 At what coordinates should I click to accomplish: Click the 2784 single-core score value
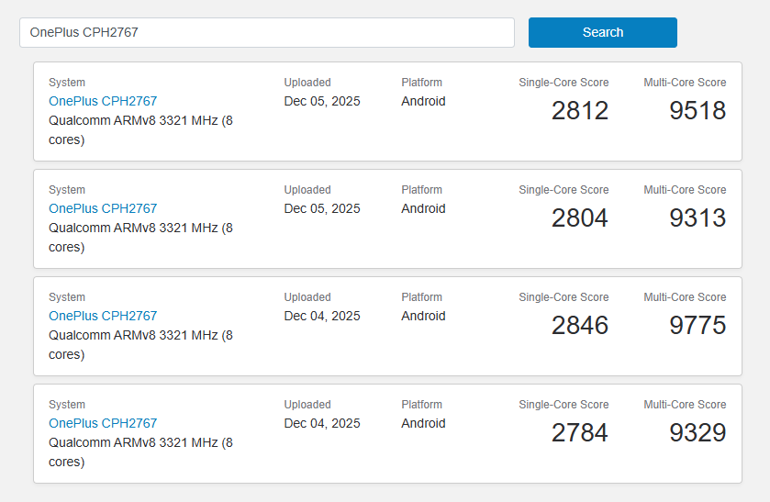coord(580,433)
